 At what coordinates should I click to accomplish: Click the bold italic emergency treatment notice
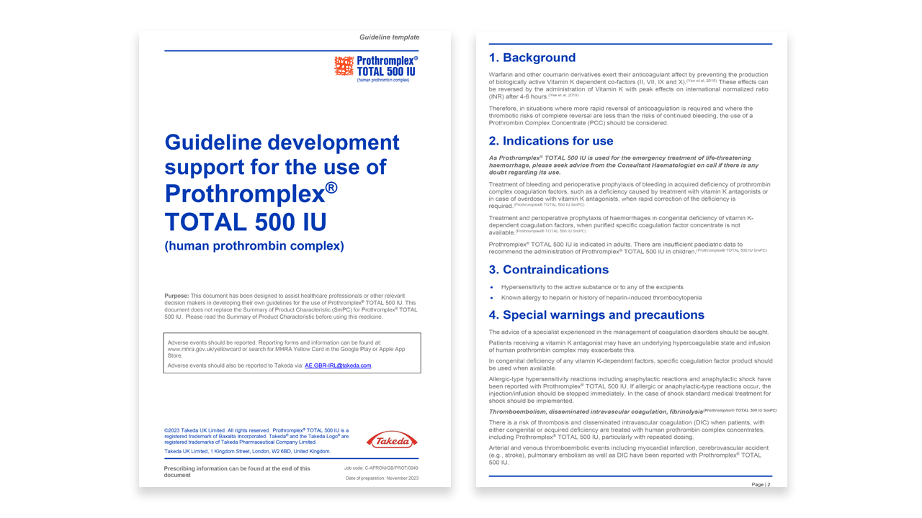click(624, 165)
